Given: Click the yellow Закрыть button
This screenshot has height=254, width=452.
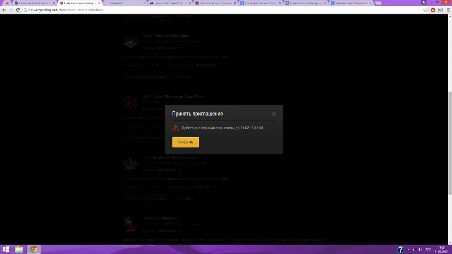Looking at the screenshot, I should (x=185, y=142).
